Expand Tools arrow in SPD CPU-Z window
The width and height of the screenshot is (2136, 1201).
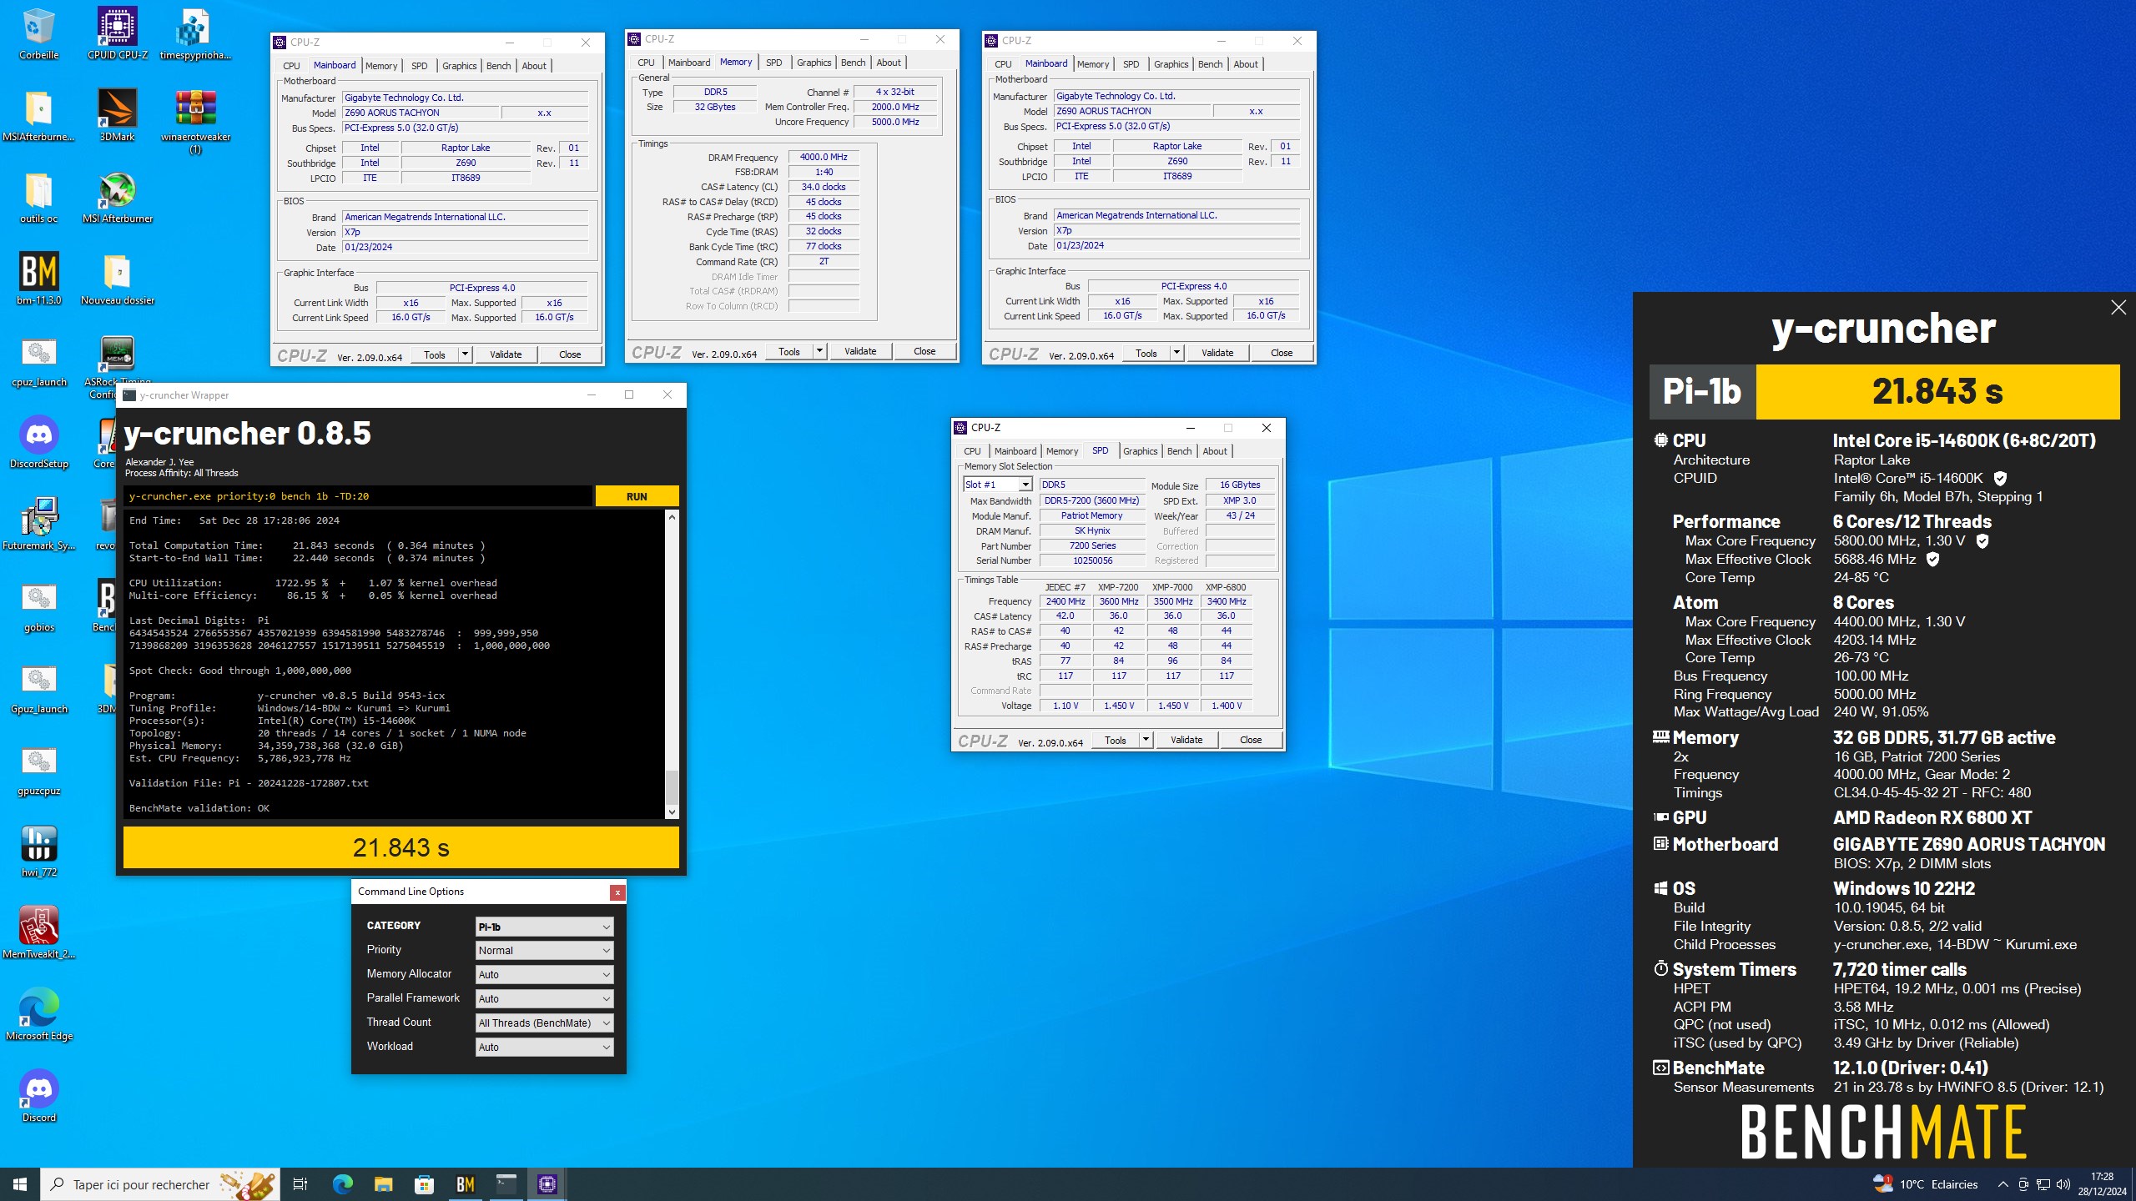tap(1146, 740)
